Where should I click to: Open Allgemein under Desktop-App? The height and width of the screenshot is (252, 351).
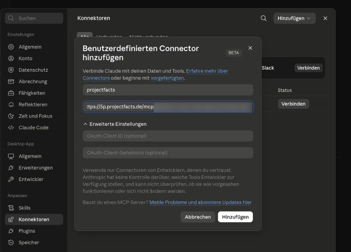pyautogui.click(x=30, y=156)
